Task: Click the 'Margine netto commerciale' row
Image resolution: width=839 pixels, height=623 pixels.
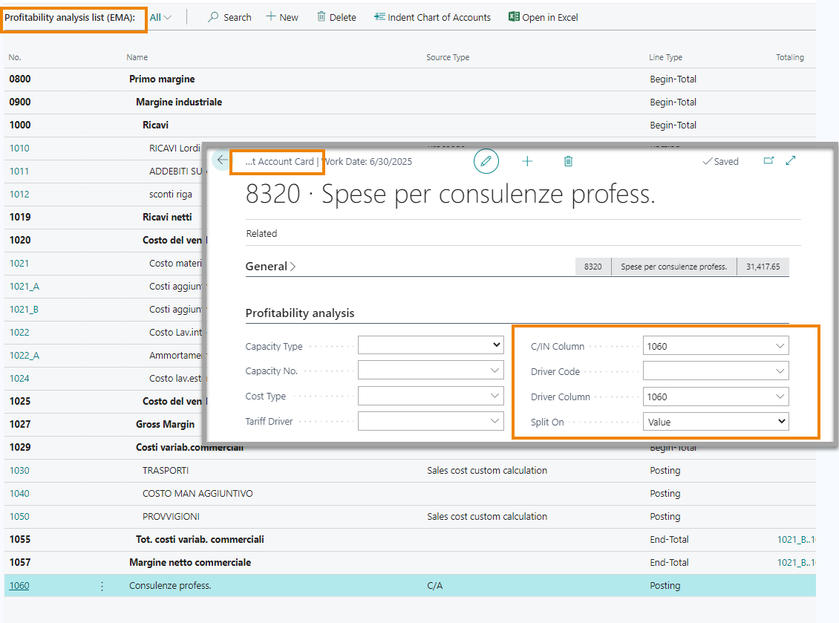Action: click(410, 563)
